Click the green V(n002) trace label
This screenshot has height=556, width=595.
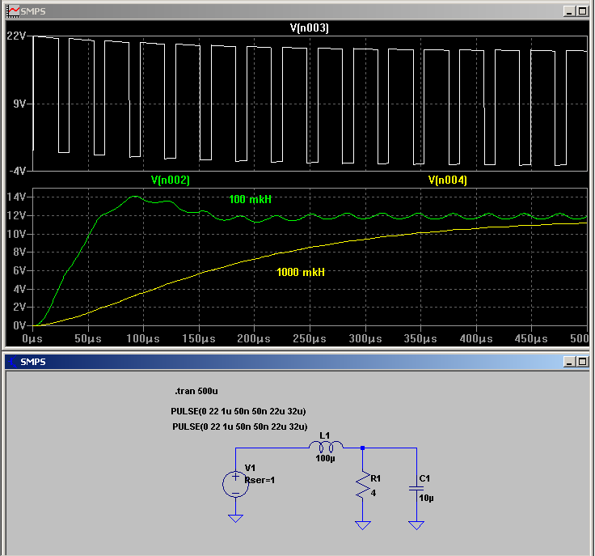click(171, 180)
